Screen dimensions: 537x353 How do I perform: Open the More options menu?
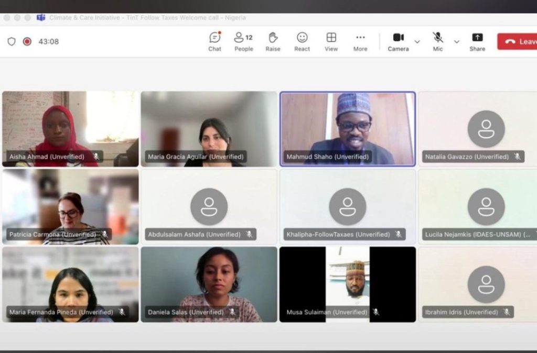pyautogui.click(x=360, y=41)
